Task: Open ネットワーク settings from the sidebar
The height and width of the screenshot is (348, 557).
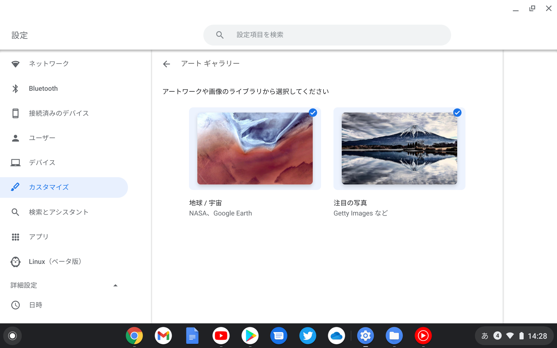Action: (x=48, y=64)
